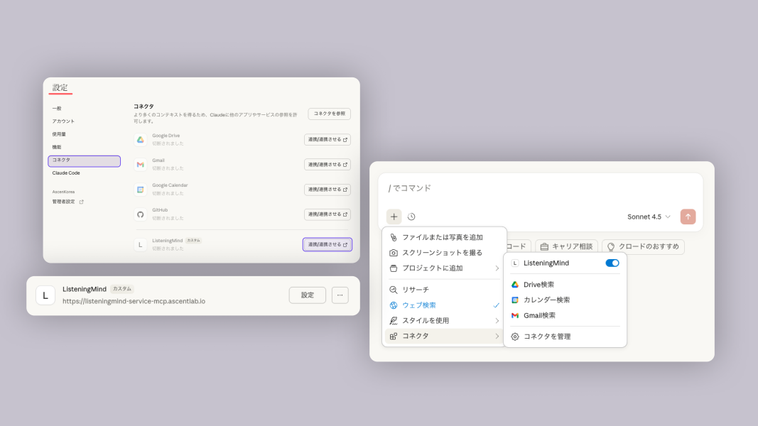758x426 pixels.
Task: Open chat history via the clock icon
Action: point(410,217)
